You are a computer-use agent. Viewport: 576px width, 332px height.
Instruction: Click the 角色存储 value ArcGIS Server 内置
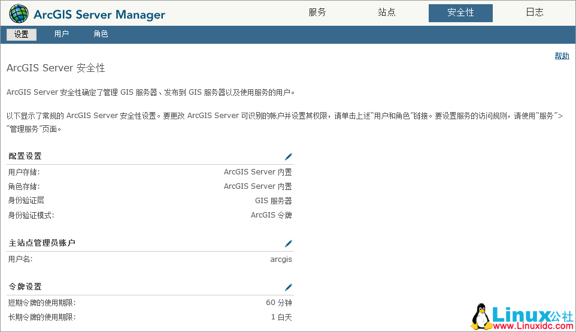[x=258, y=186]
